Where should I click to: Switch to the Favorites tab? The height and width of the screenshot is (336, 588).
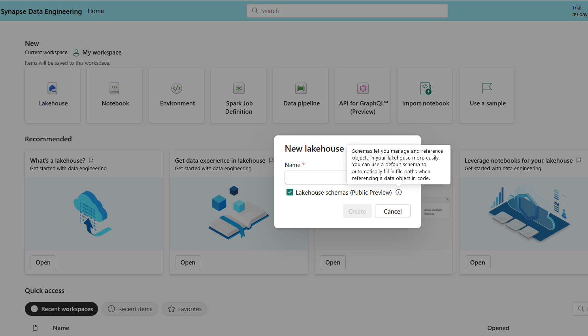[184, 309]
